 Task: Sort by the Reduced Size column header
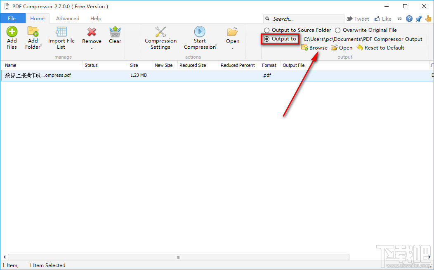tap(198, 65)
